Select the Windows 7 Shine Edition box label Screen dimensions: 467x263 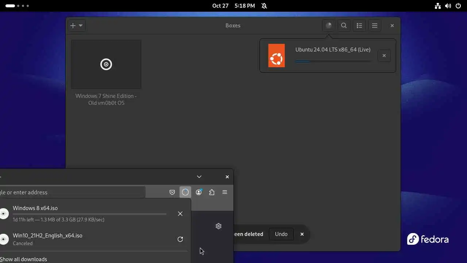pos(106,99)
